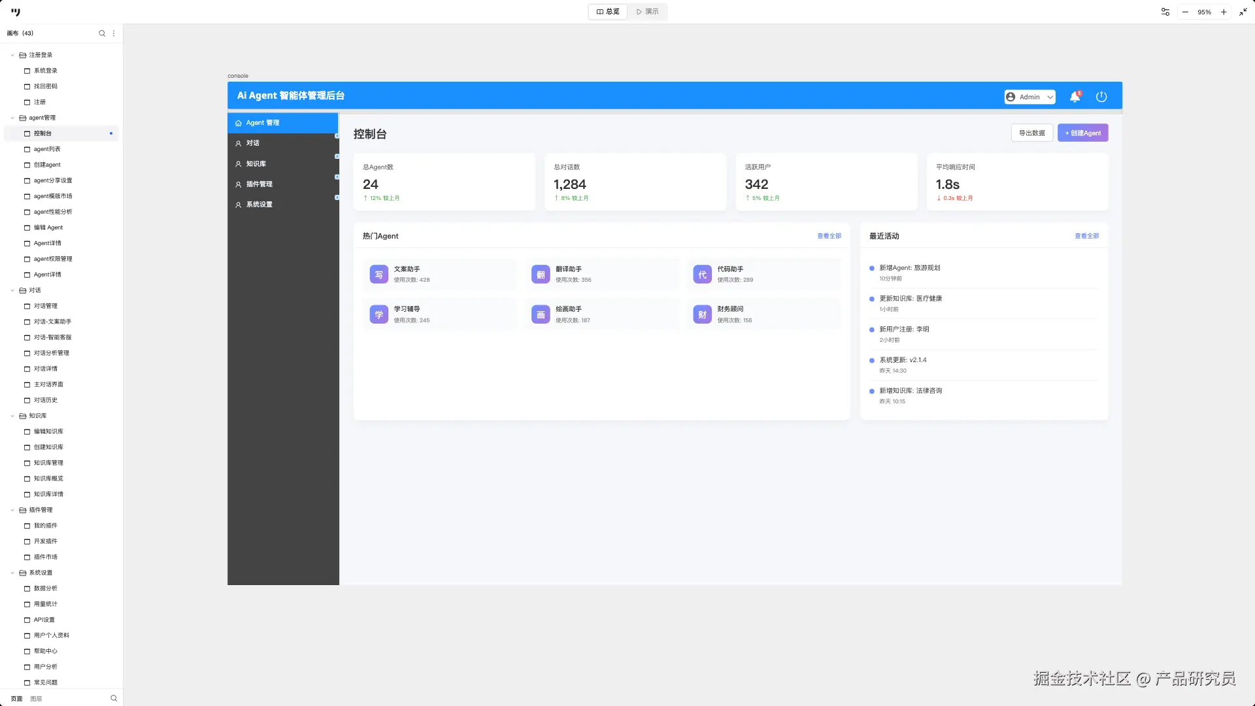Switch to 图层 tab at bottom
This screenshot has width=1255, height=706.
click(x=36, y=698)
